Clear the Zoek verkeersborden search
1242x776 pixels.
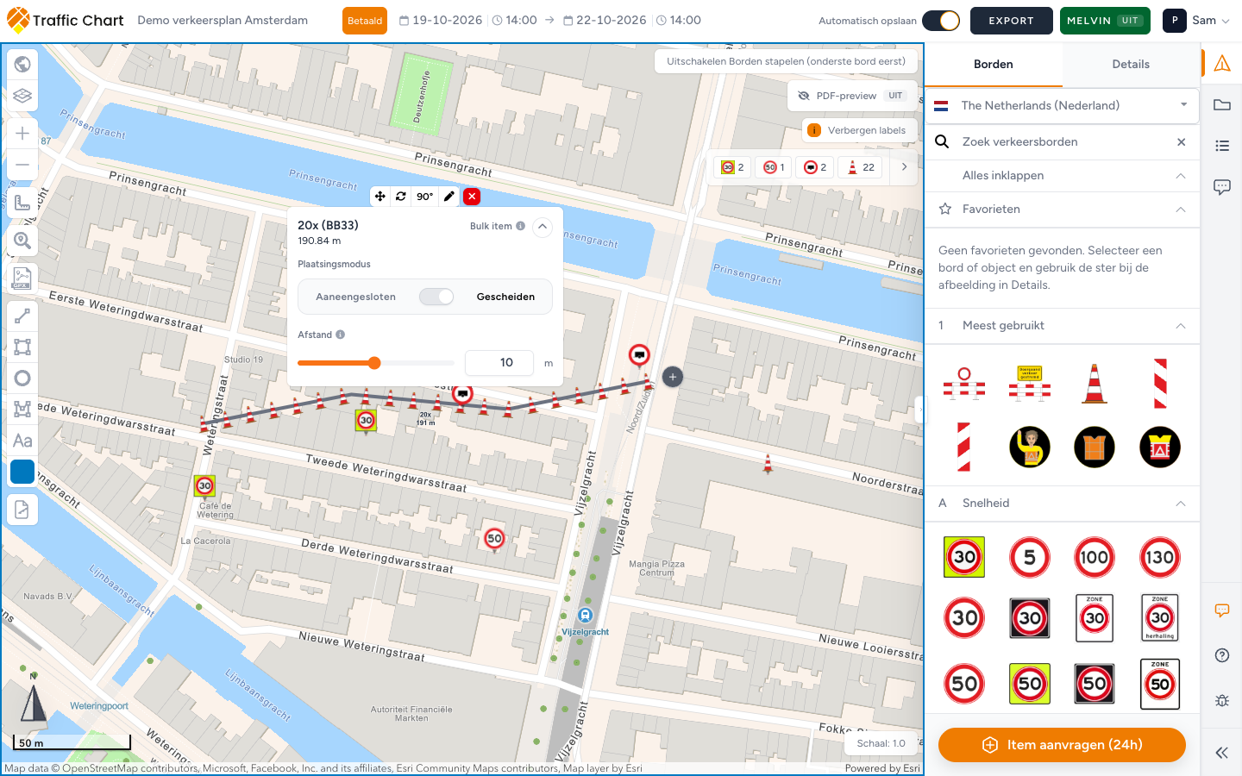1182,142
